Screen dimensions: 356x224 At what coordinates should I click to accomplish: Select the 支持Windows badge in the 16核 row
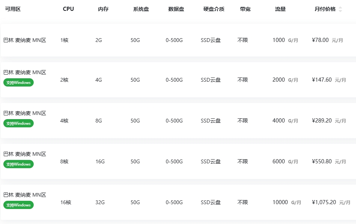pos(18,205)
